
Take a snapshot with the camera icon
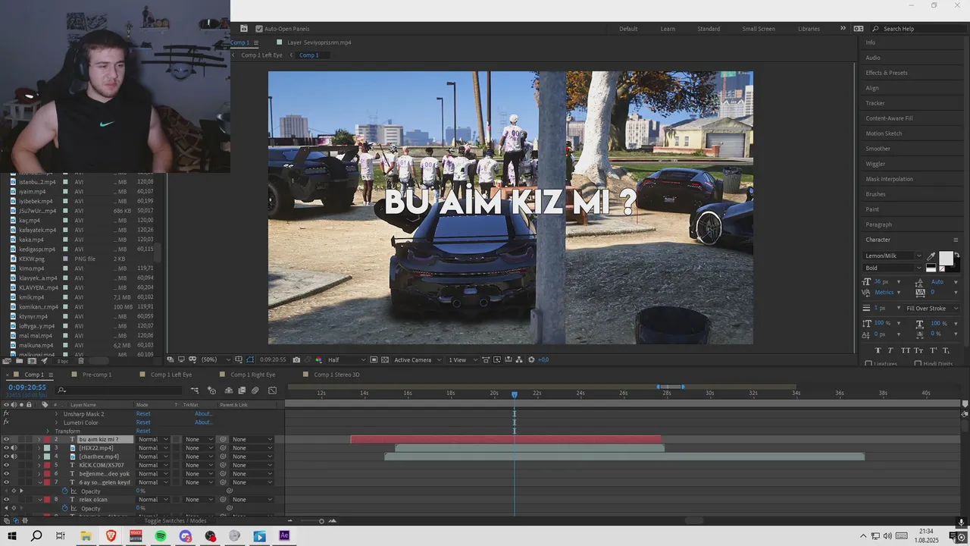296,359
